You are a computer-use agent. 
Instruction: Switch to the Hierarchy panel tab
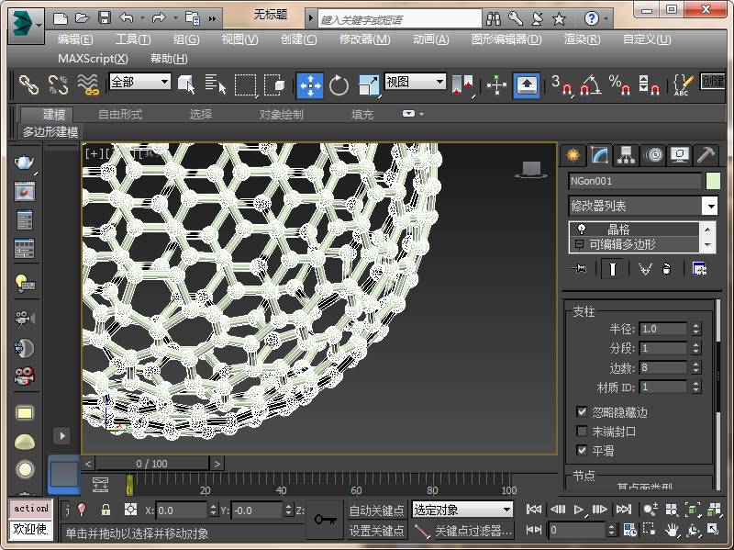tap(626, 154)
